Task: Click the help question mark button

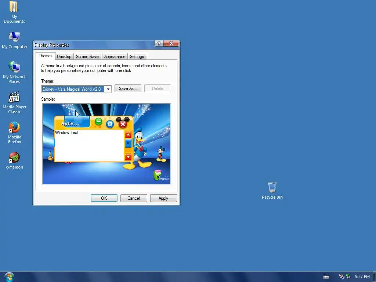Action: [x=159, y=43]
